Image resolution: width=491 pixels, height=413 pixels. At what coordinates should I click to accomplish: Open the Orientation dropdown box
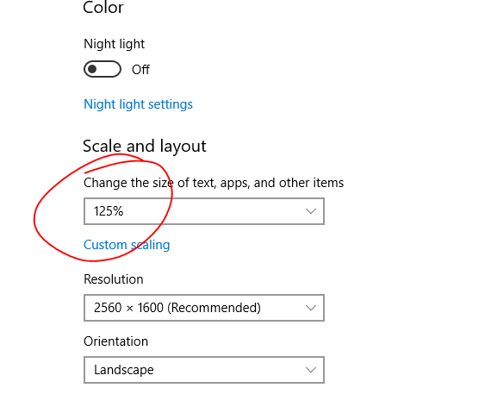point(204,370)
